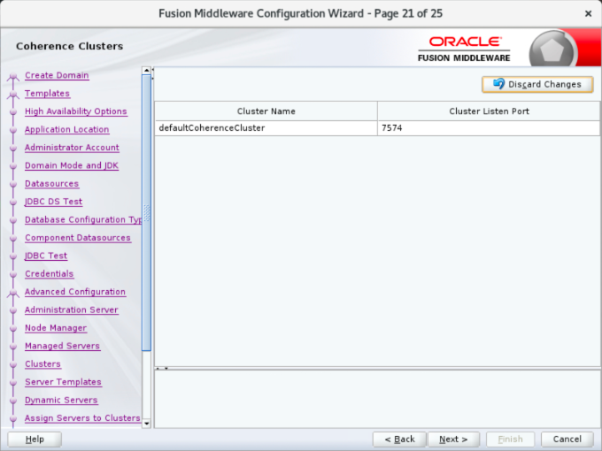This screenshot has width=602, height=451.
Task: Jump to Credentials step
Action: [x=50, y=273]
